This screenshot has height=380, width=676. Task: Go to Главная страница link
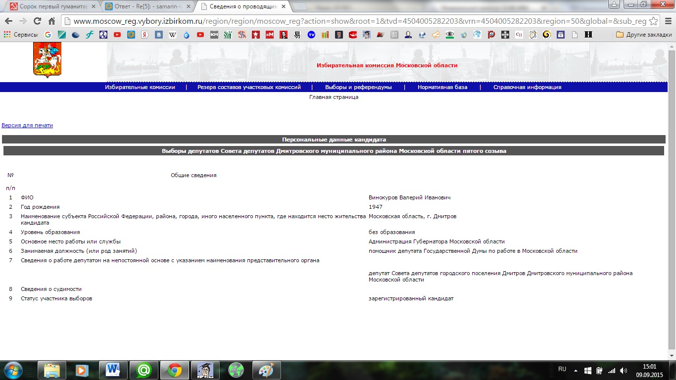[x=334, y=97]
